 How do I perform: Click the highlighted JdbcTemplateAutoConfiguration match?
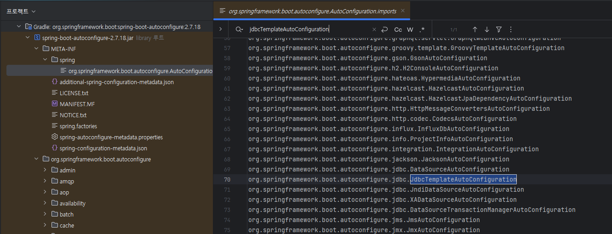coord(463,179)
